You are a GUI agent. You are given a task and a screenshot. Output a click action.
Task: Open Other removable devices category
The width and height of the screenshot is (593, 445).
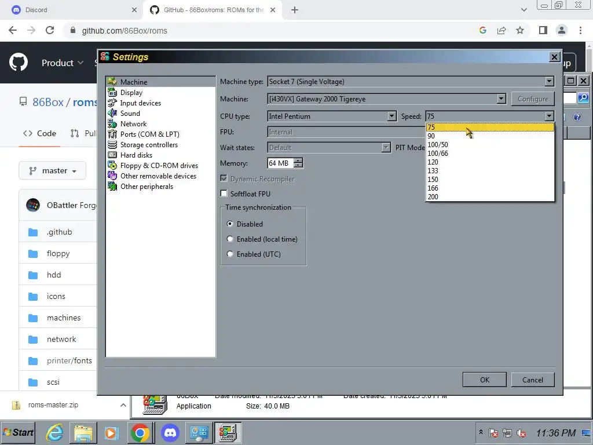pyautogui.click(x=158, y=176)
